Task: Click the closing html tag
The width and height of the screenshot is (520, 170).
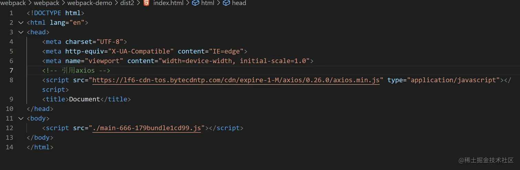Action: (x=40, y=147)
